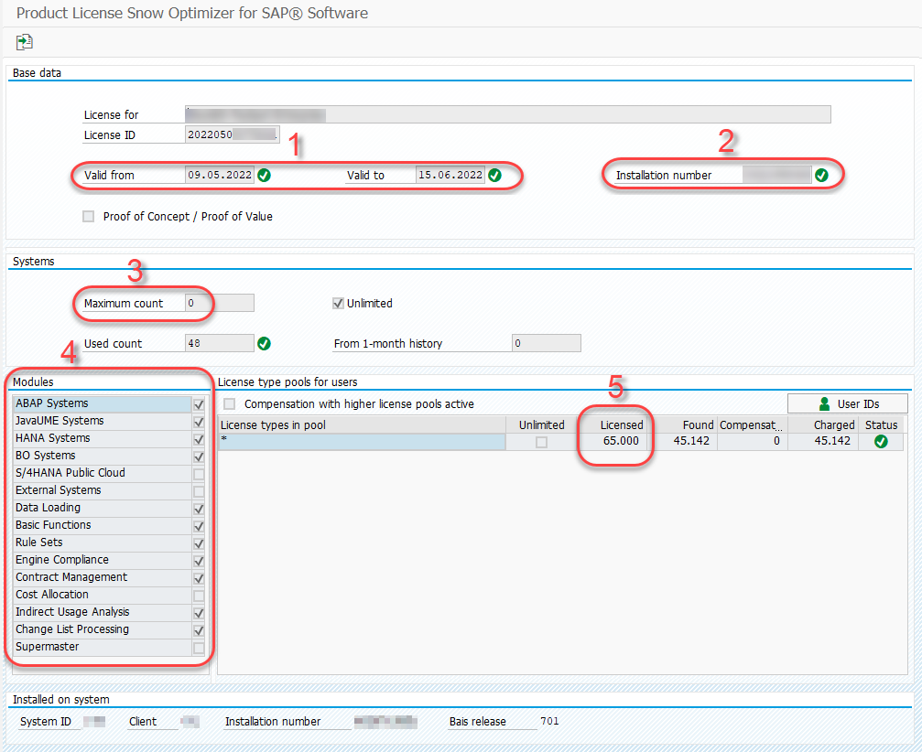This screenshot has height=752, width=922.
Task: Click green check icon beside Used count
Action: pyautogui.click(x=264, y=344)
